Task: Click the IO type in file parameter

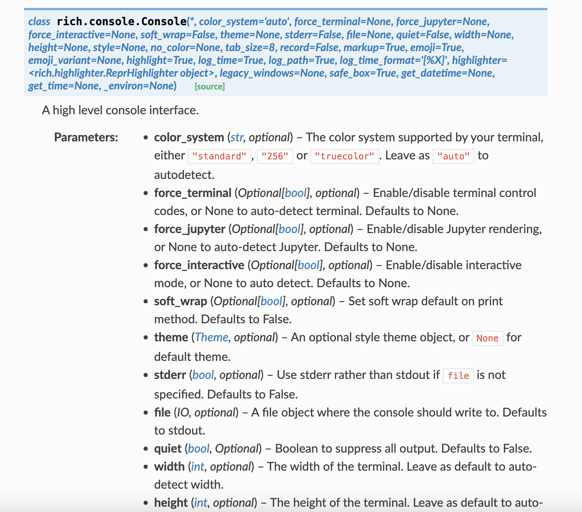Action: pos(182,412)
